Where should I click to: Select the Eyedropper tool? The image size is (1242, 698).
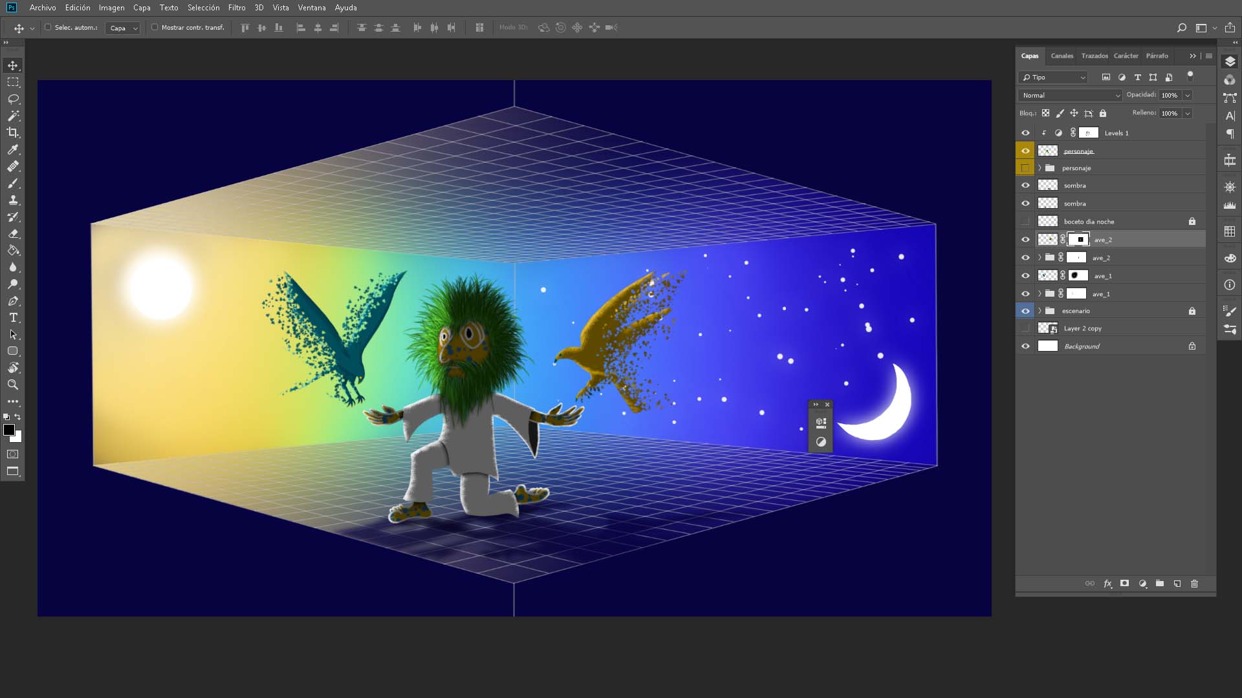13,149
